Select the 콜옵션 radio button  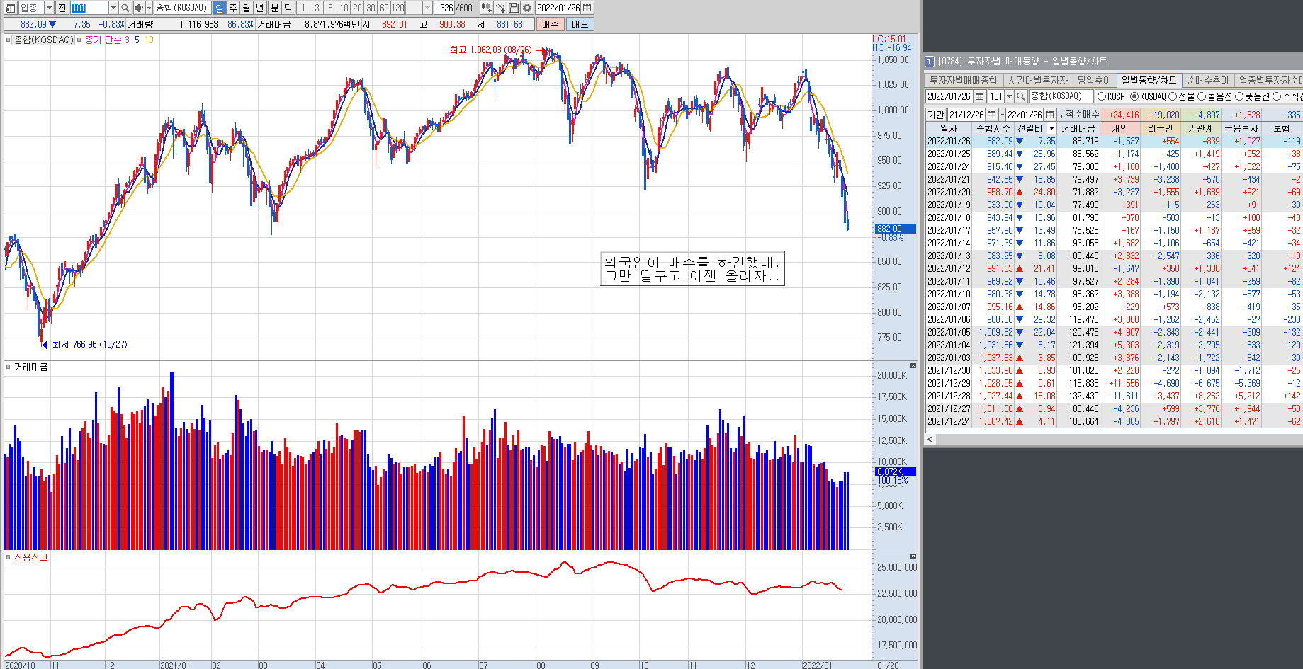1202,96
